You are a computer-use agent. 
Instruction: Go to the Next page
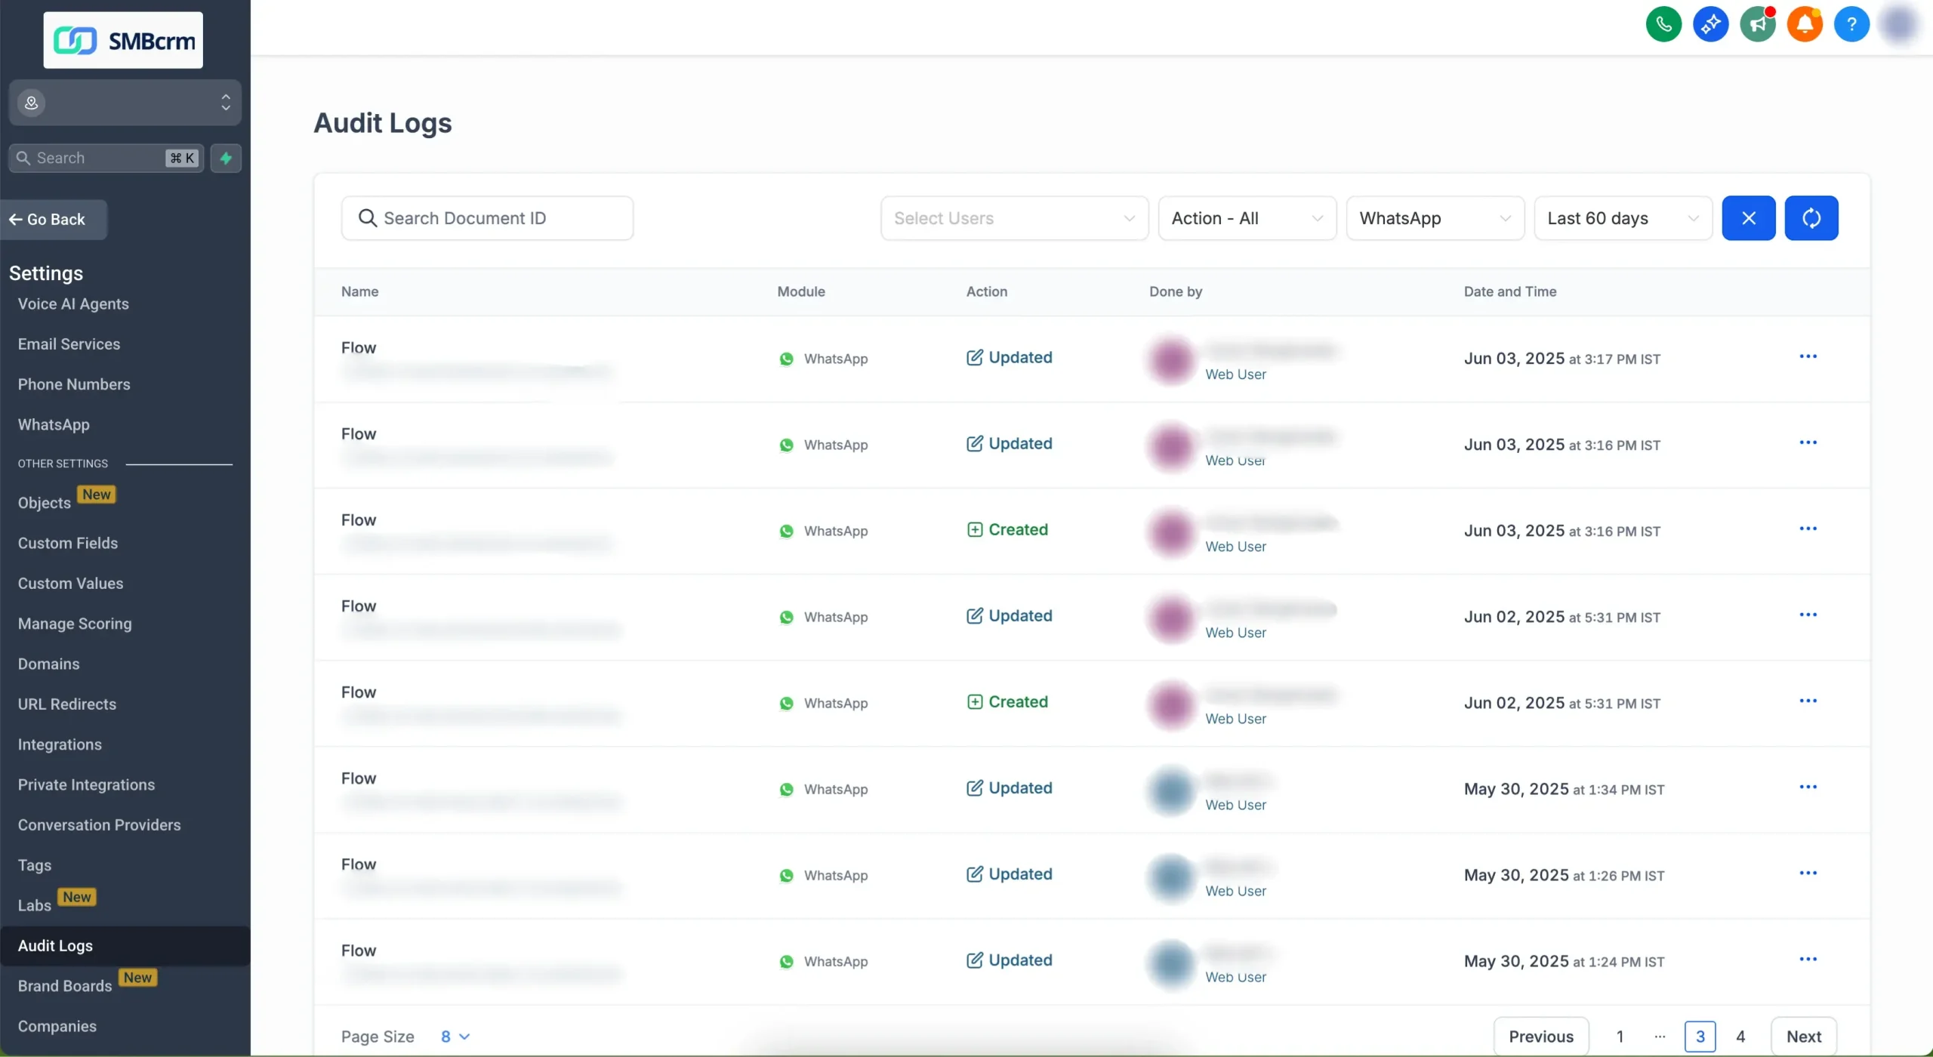pyautogui.click(x=1804, y=1037)
